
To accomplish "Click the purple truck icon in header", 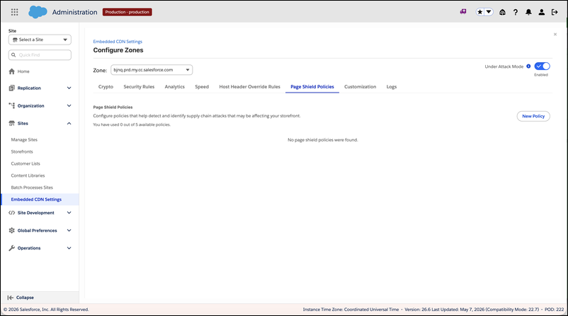I will (463, 12).
